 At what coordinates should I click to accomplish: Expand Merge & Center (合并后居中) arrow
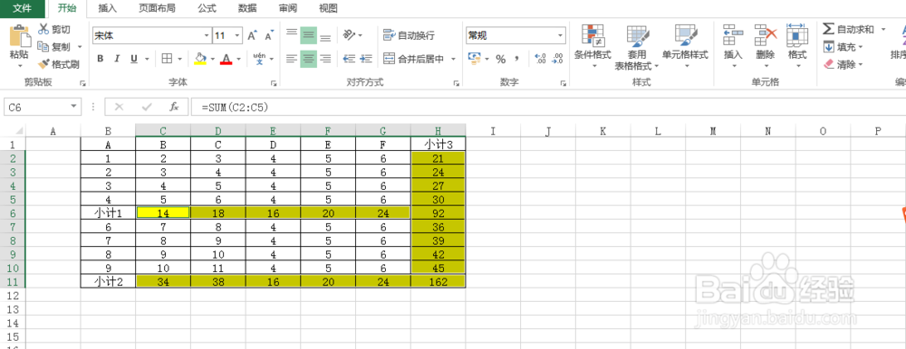tap(454, 59)
